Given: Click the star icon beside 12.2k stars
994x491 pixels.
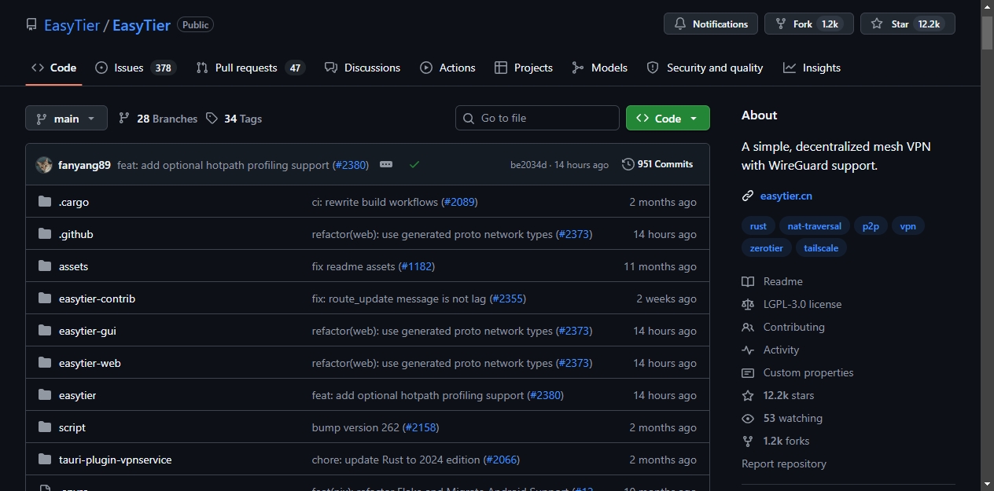Looking at the screenshot, I should tap(748, 395).
